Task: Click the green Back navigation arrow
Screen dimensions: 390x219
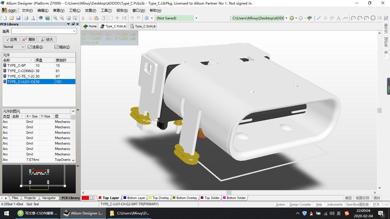Action: pos(292,18)
